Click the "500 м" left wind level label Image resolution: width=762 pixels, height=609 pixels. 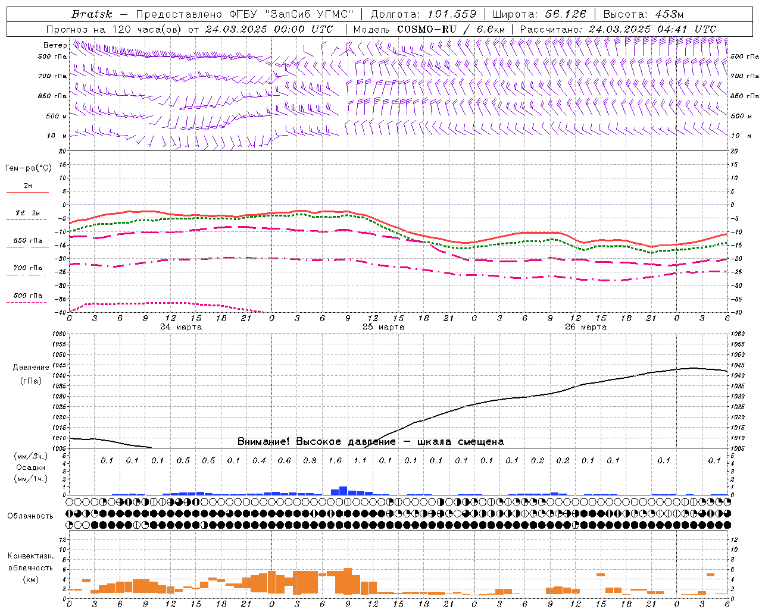pos(57,116)
